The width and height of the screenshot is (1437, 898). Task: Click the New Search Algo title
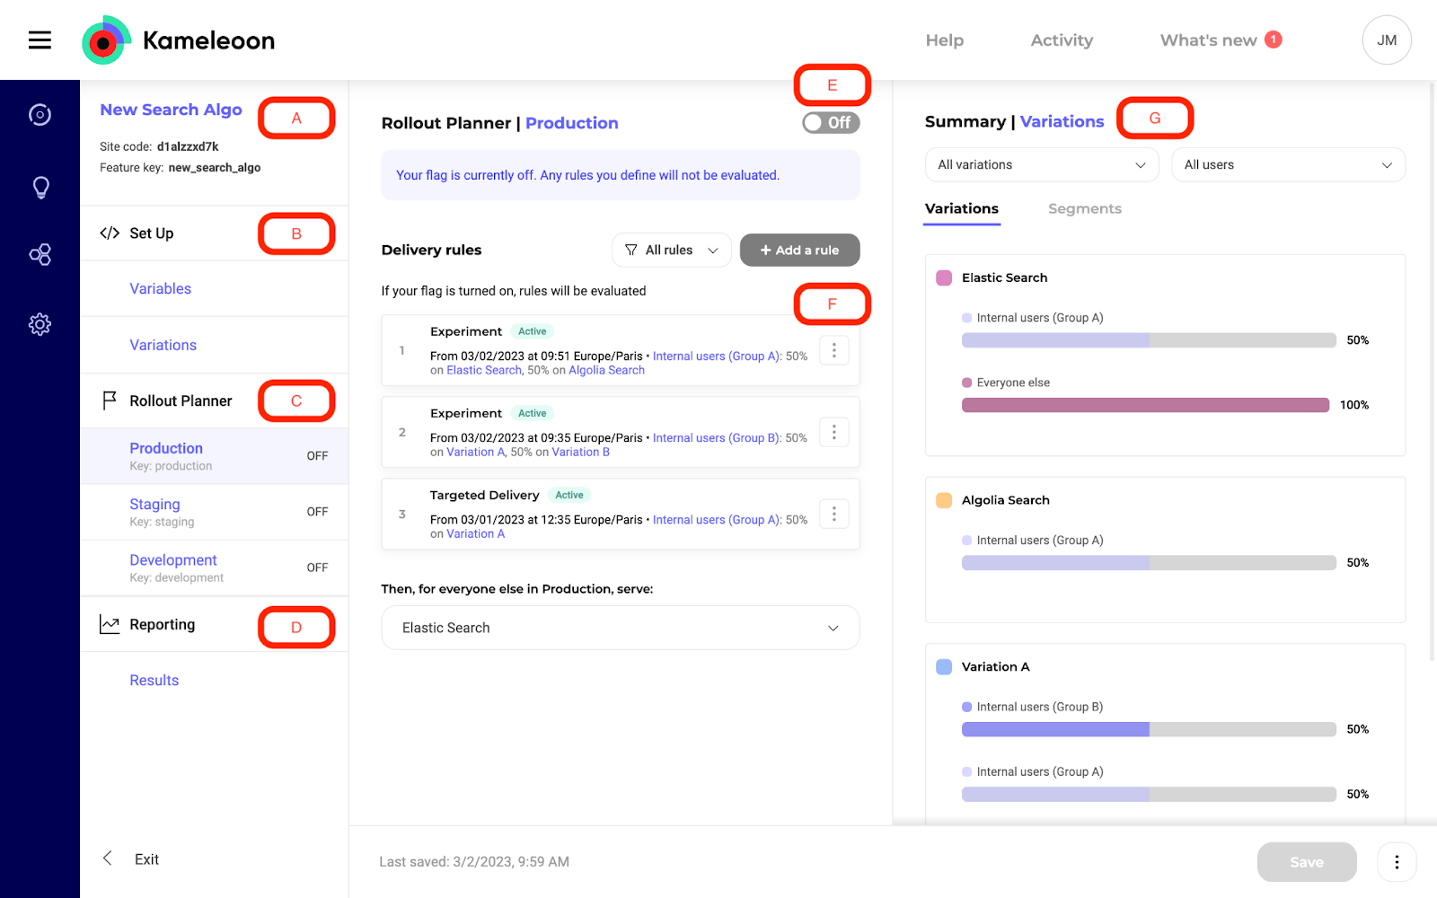pos(171,110)
